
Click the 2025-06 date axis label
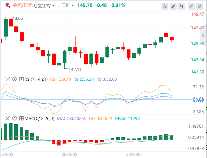click(x=134, y=155)
